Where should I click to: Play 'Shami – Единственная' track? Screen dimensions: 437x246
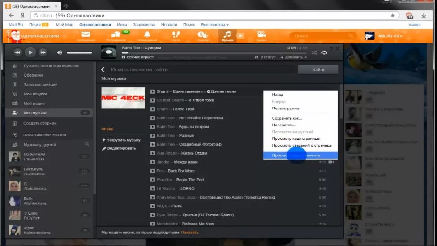coord(152,91)
